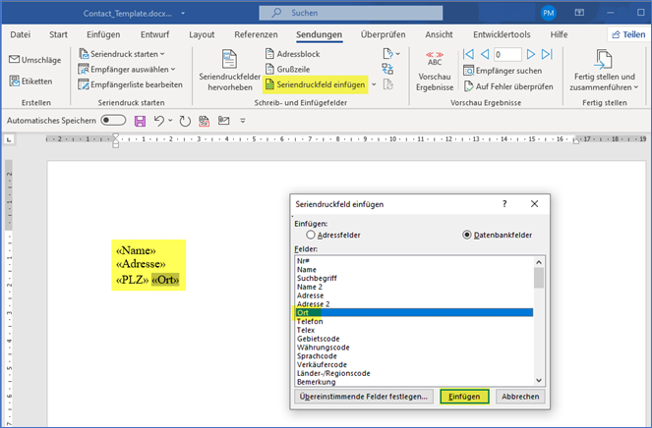
Task: Open the Etiketten labels tool
Action: tap(15, 80)
